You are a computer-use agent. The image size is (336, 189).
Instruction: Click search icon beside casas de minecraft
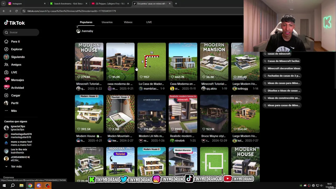click(x=265, y=54)
